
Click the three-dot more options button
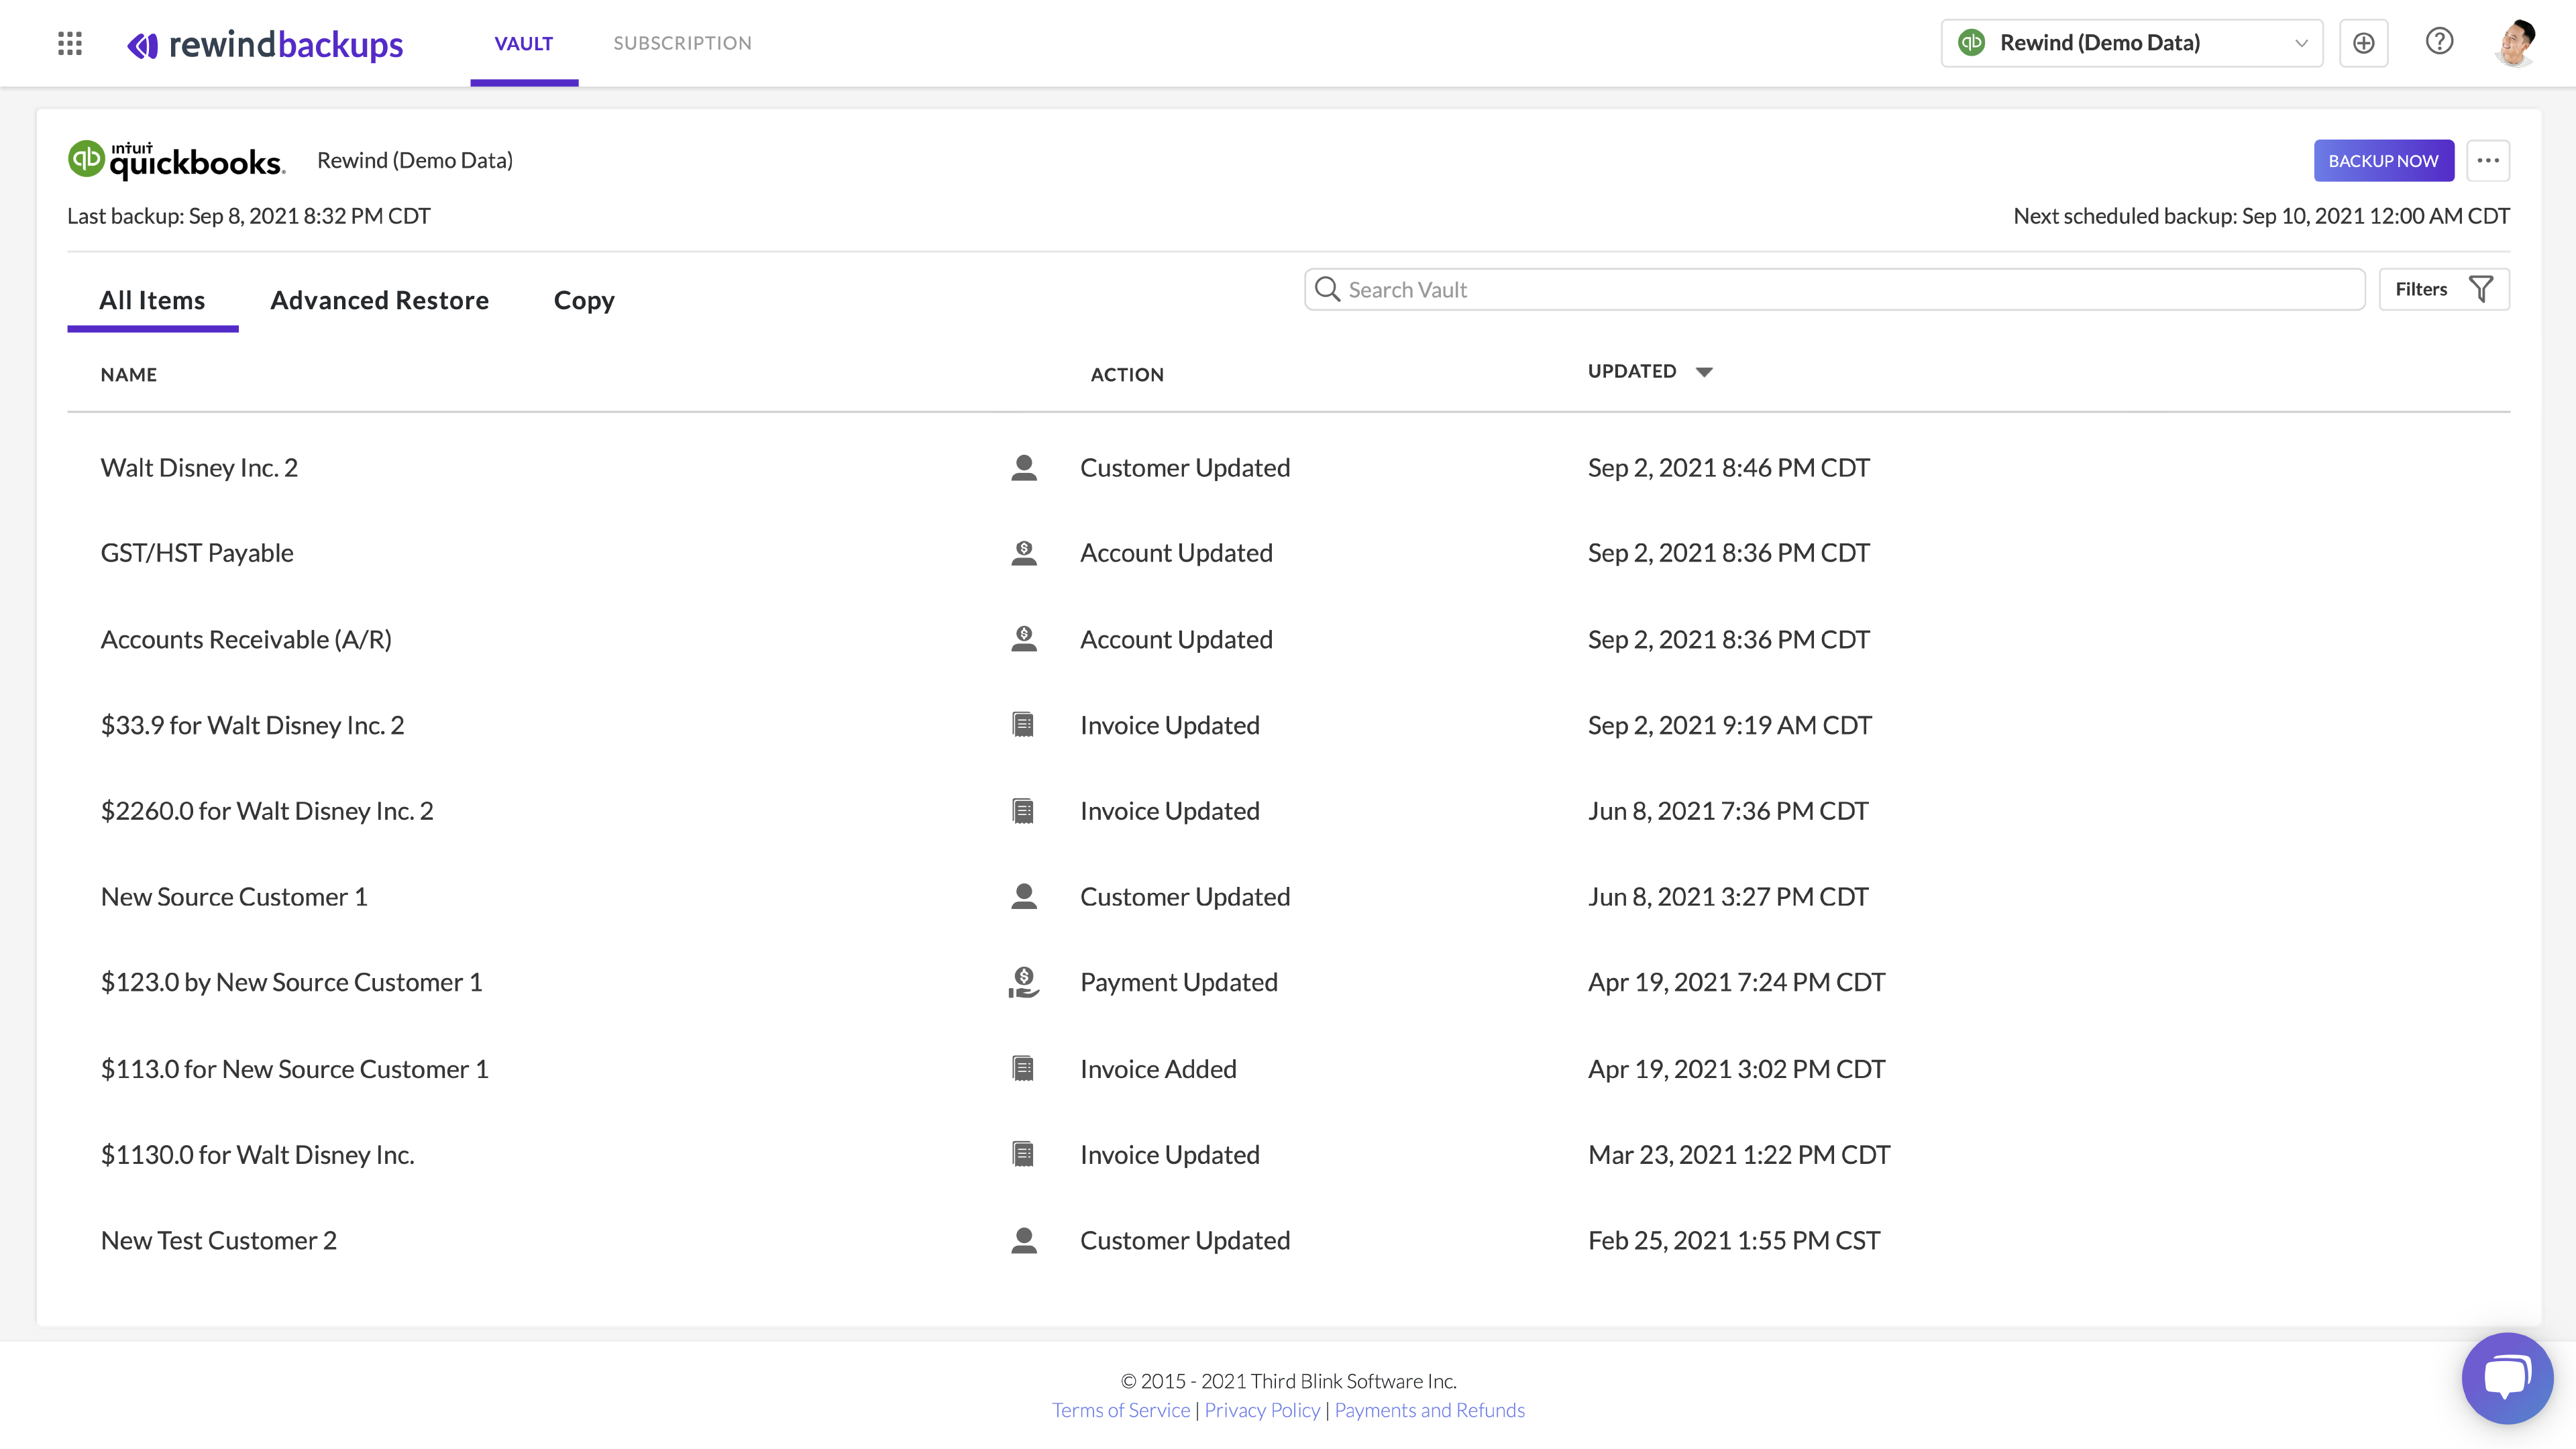[2488, 160]
